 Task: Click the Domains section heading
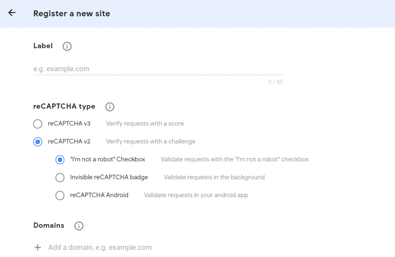[49, 225]
